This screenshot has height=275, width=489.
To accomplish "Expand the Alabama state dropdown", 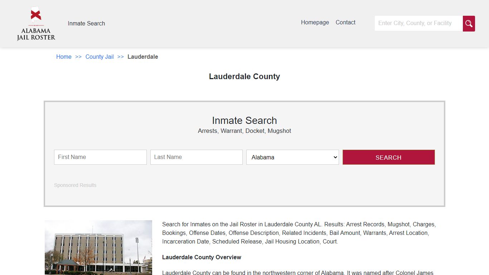I will click(292, 157).
